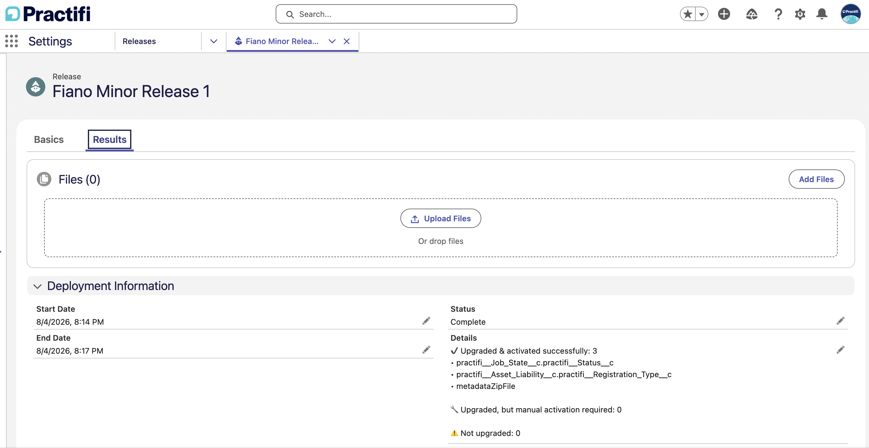Focus the global Search field

396,14
